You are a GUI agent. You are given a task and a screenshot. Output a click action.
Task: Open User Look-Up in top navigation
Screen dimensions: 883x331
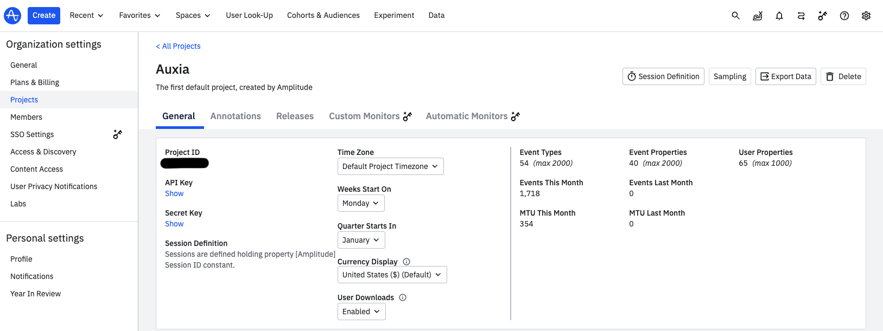[x=250, y=16]
